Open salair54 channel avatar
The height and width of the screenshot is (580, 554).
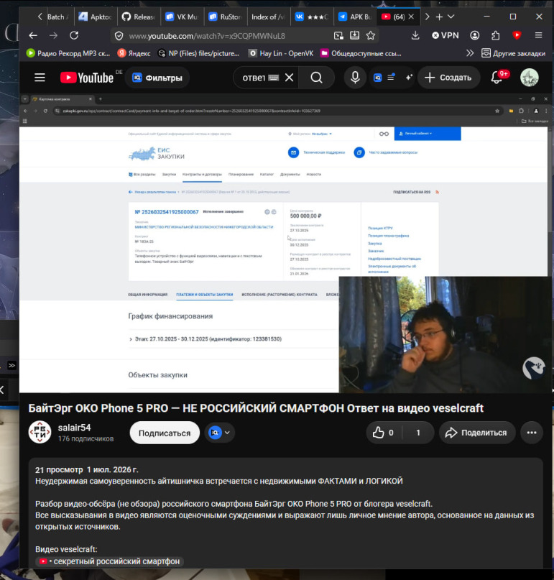[40, 432]
